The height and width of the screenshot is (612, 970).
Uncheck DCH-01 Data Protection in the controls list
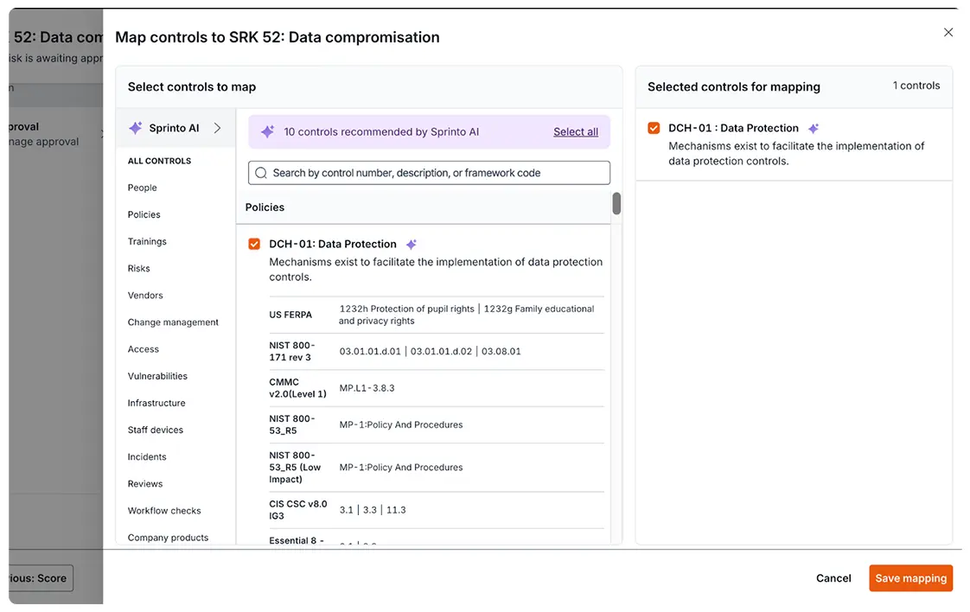point(254,245)
